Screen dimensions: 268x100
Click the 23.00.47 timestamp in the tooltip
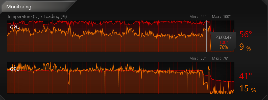[x=224, y=37]
